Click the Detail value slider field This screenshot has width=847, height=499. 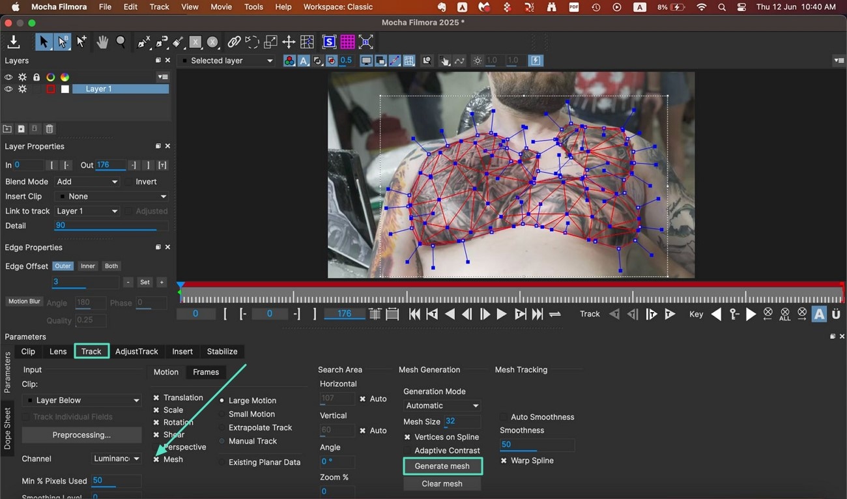pyautogui.click(x=111, y=225)
